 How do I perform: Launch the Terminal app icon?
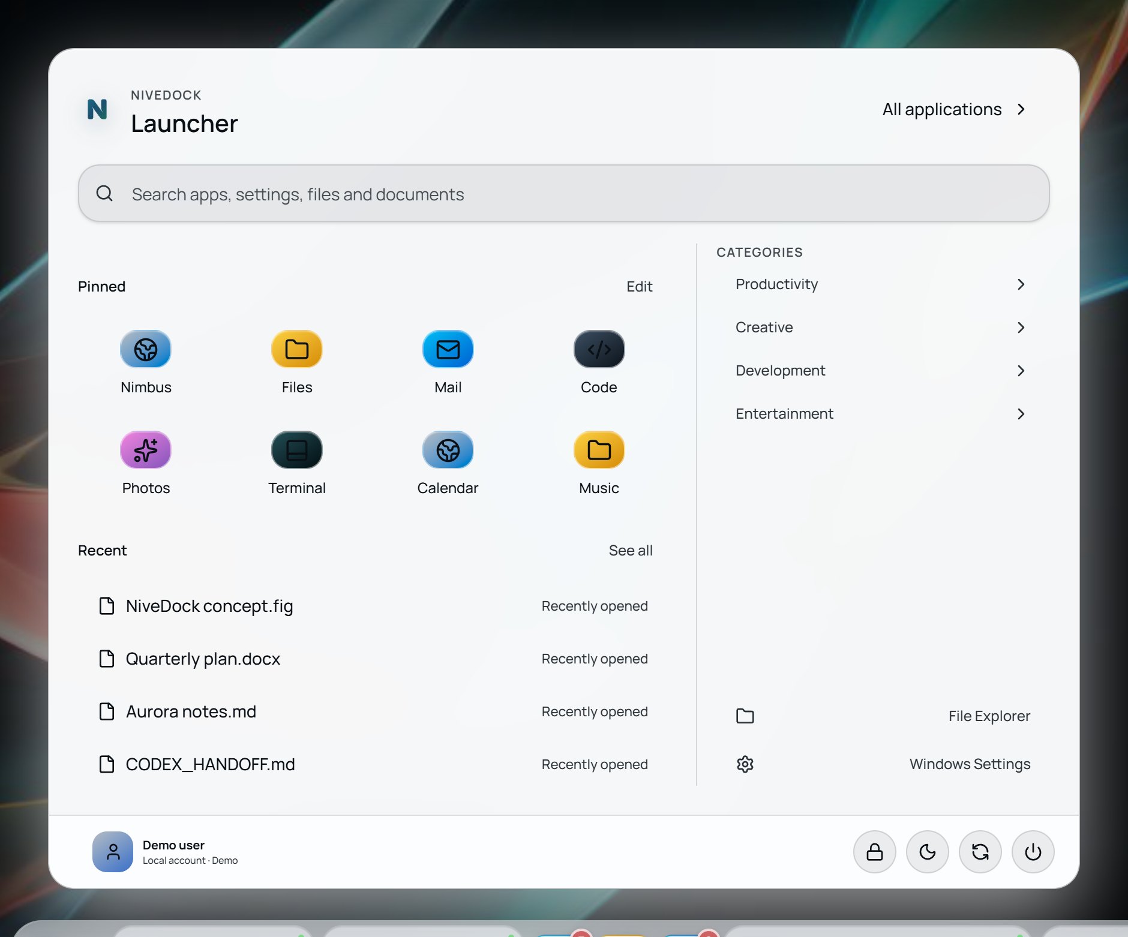click(297, 450)
